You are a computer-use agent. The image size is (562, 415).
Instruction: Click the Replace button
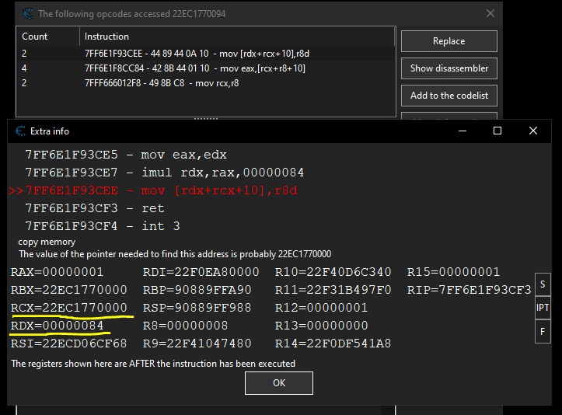tap(449, 41)
